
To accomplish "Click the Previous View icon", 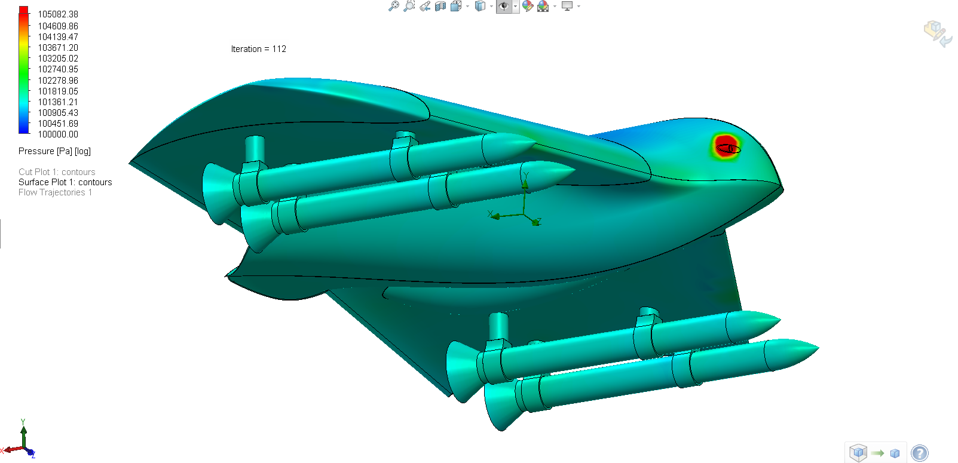I will tap(425, 6).
